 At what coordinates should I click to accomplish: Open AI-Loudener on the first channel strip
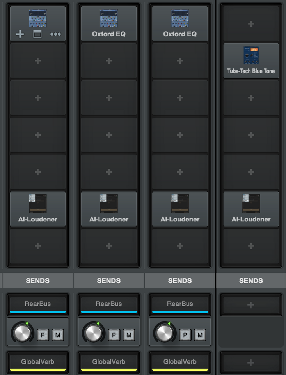[38, 209]
